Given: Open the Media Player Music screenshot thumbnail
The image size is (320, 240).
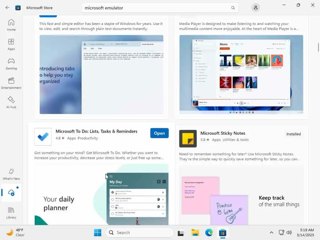Looking at the screenshot, I should [x=241, y=74].
